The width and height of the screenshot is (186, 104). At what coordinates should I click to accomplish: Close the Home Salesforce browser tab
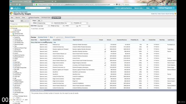tap(52, 1)
